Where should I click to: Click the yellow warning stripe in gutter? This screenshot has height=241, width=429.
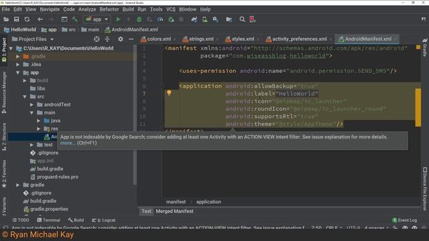tap(418, 107)
